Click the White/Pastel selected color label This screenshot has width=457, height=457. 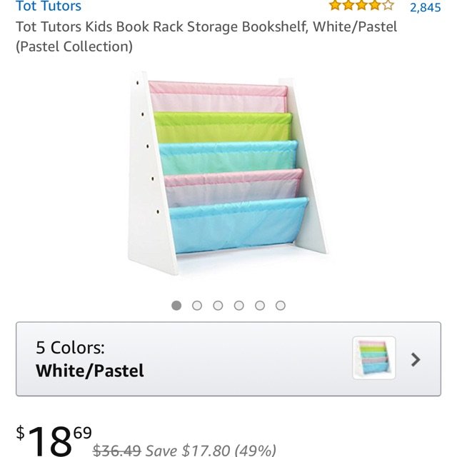[x=90, y=371]
